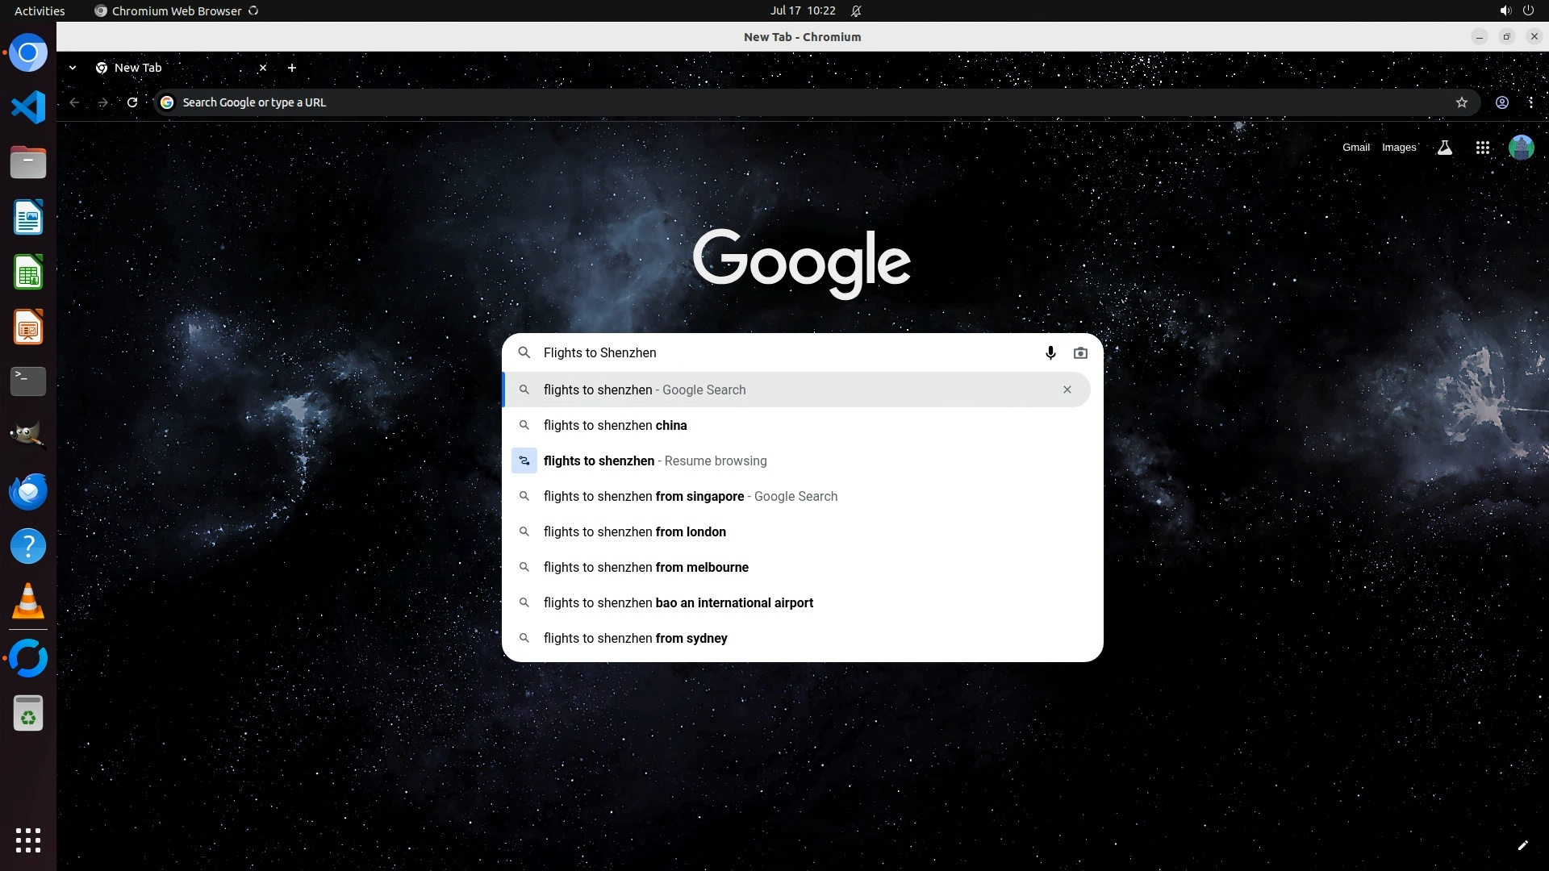Open a new tab with plus button

[292, 68]
